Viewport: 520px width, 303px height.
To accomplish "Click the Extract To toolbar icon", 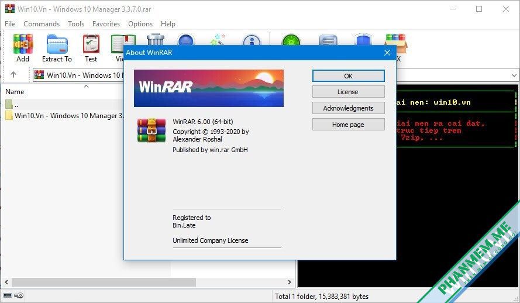I will [57, 44].
